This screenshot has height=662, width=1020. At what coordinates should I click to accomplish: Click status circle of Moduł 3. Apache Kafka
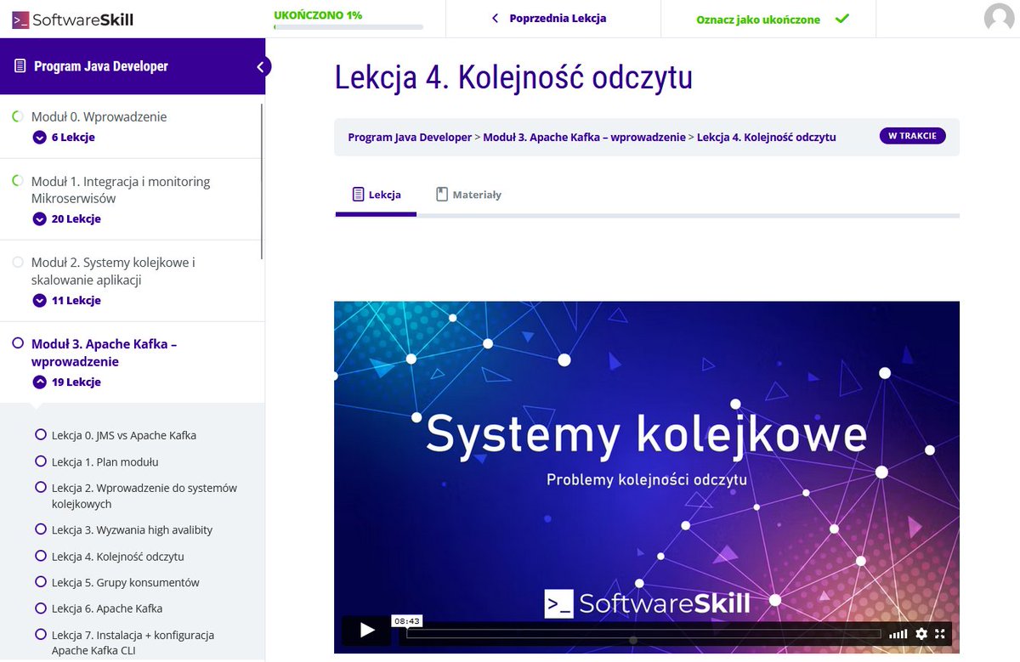point(18,344)
